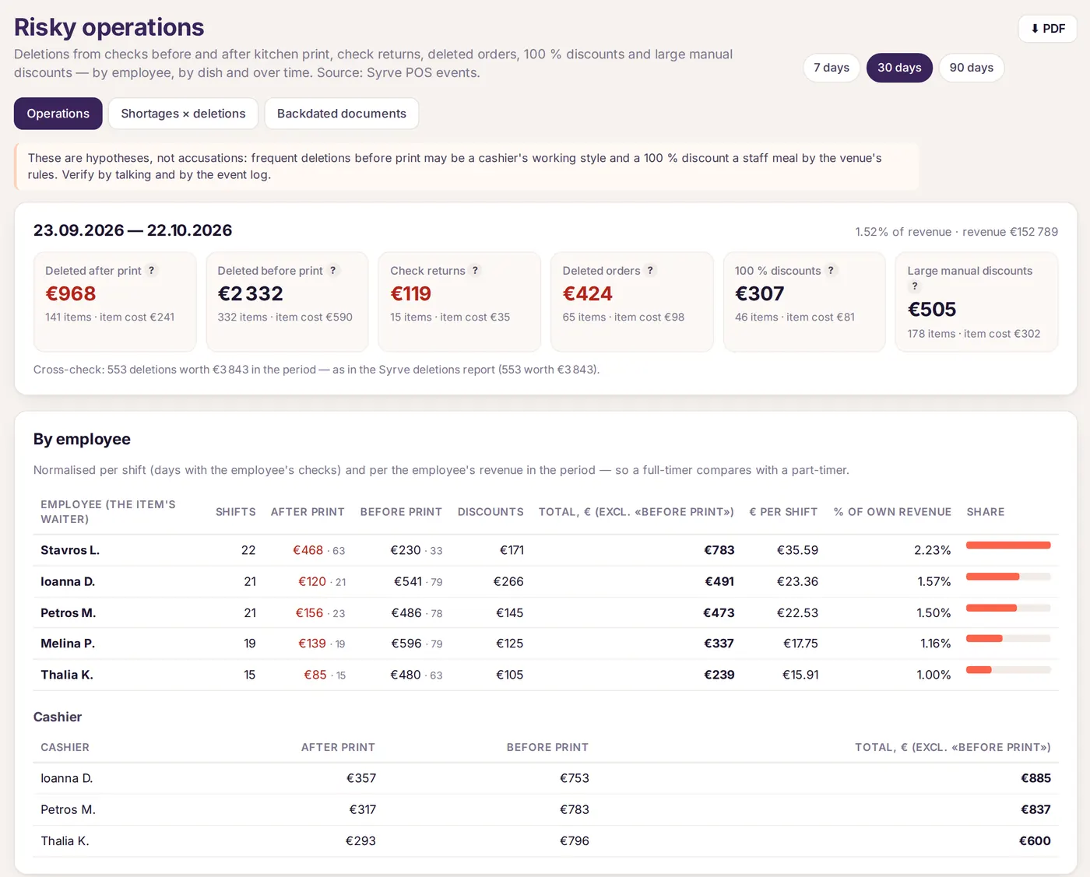
Task: Click the SHARE column header
Action: (986, 512)
